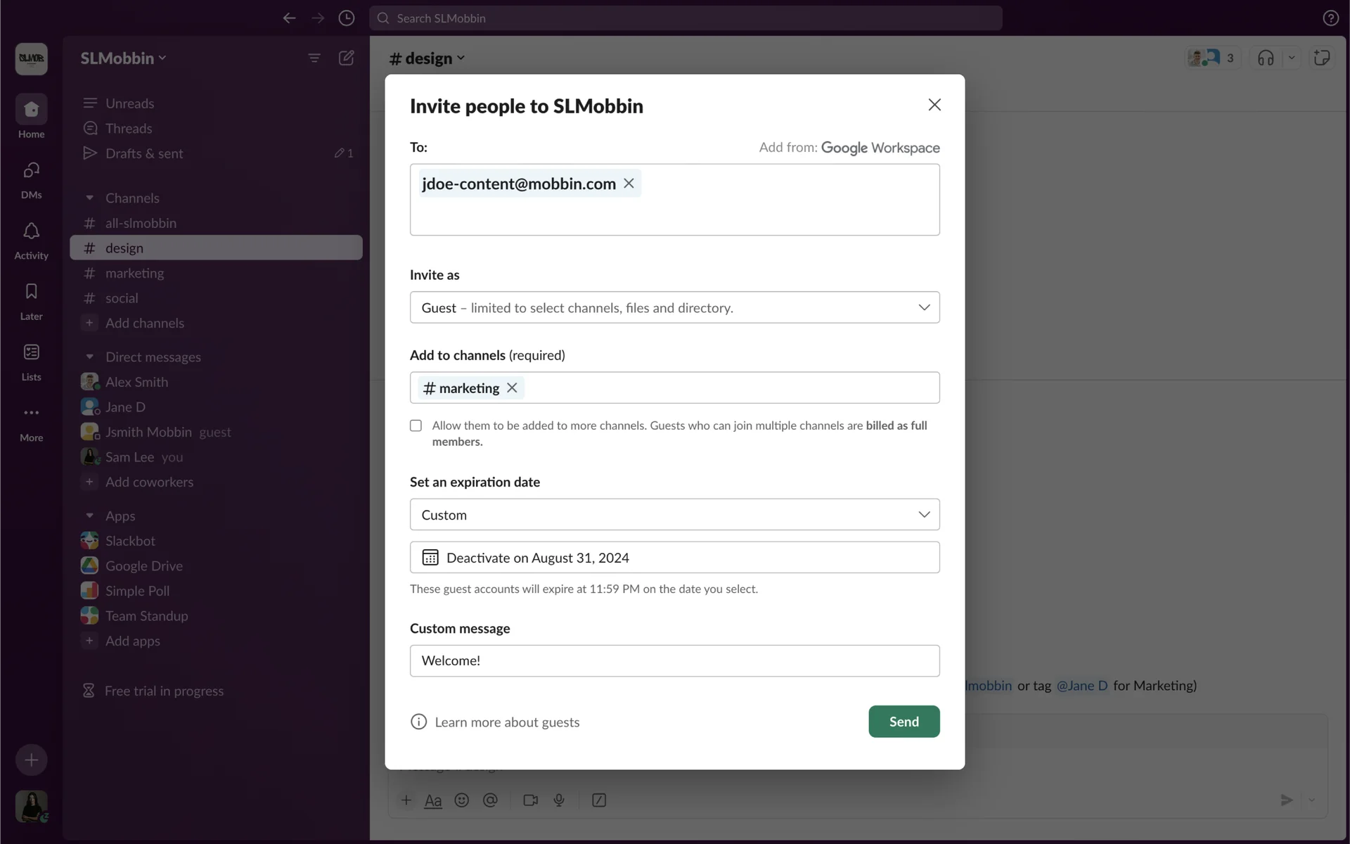Remove jdoe-content@mobbin.com email chip

coord(629,184)
